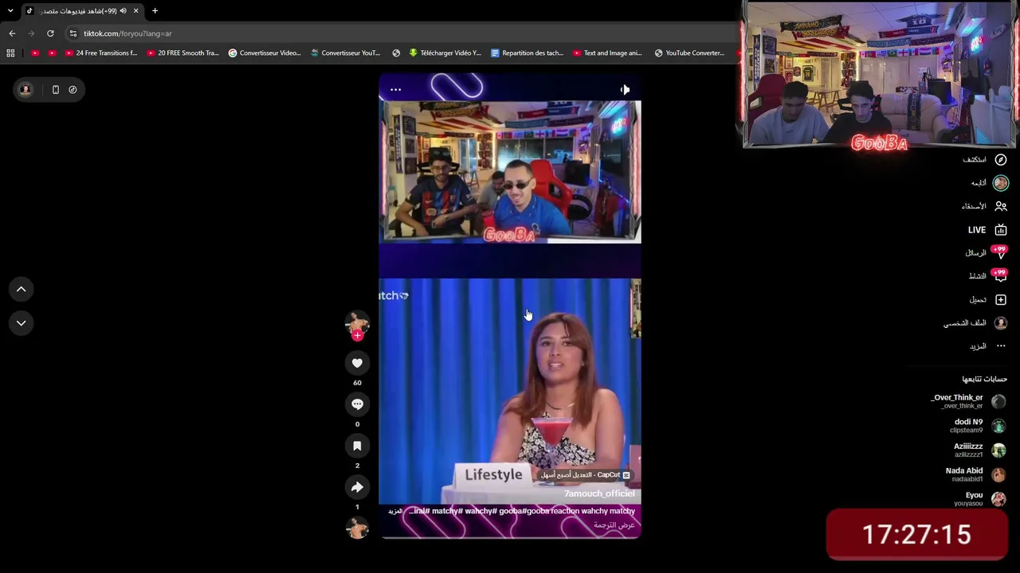Like the TikTok video with the heart icon

pos(357,363)
